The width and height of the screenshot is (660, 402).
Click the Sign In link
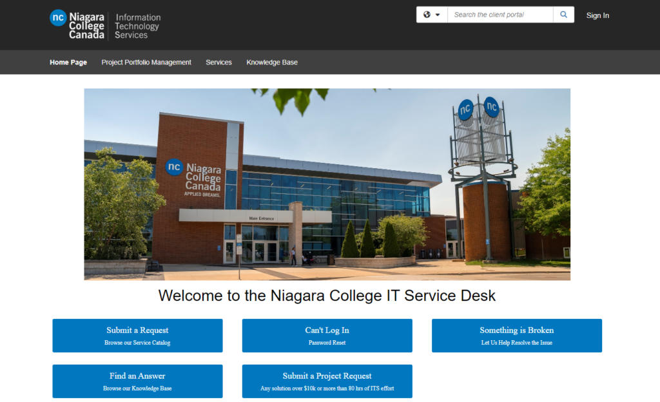(x=597, y=15)
